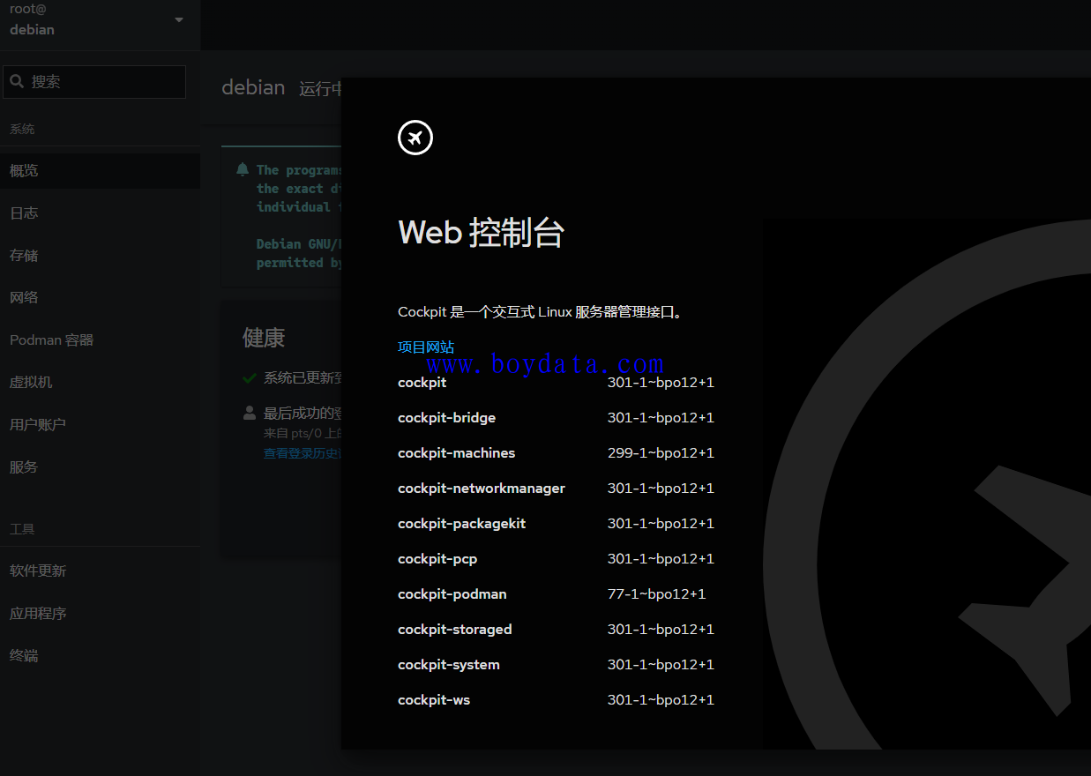Click the 系统 section label in sidebar
1091x776 pixels.
point(22,129)
